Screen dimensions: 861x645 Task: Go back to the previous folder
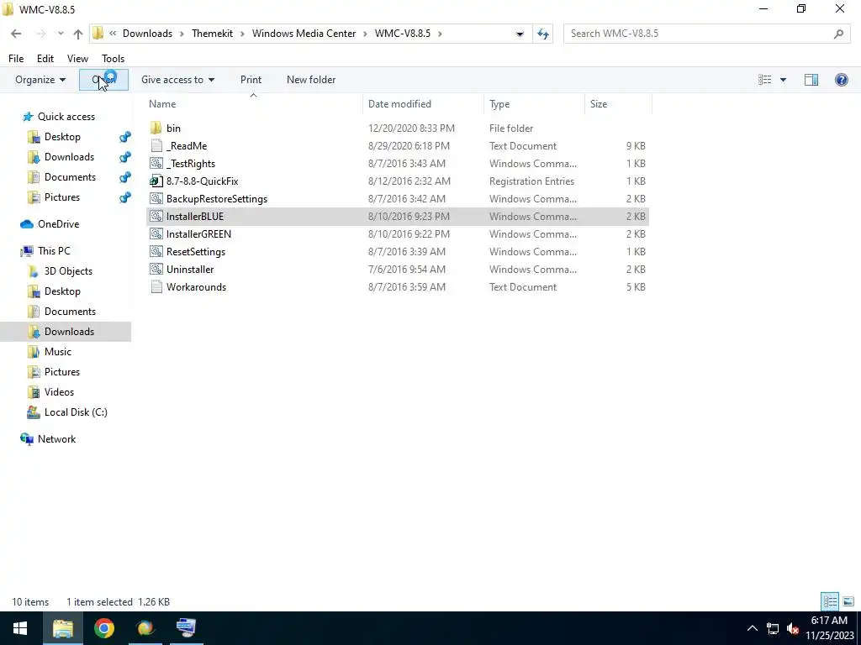(x=16, y=34)
